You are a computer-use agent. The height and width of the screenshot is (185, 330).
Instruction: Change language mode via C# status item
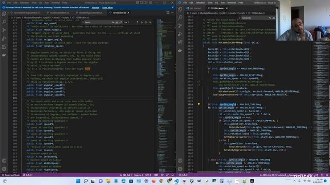pyautogui.click(x=162, y=175)
